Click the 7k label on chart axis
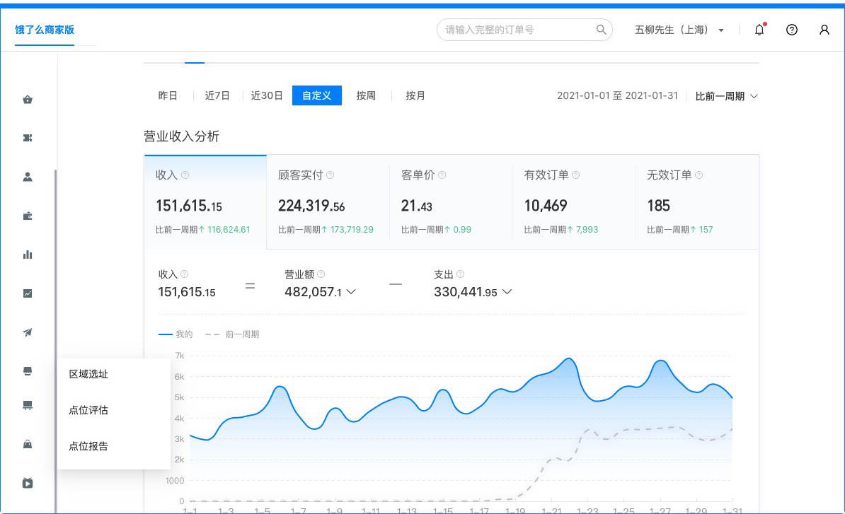Image resolution: width=845 pixels, height=514 pixels. pos(180,355)
